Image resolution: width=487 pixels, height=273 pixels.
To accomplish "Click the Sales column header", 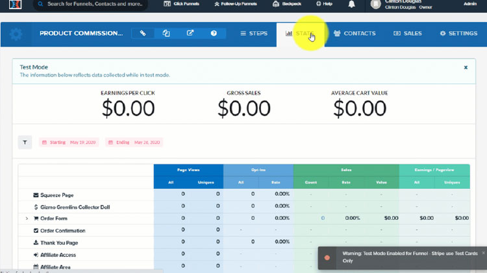I will point(346,170).
